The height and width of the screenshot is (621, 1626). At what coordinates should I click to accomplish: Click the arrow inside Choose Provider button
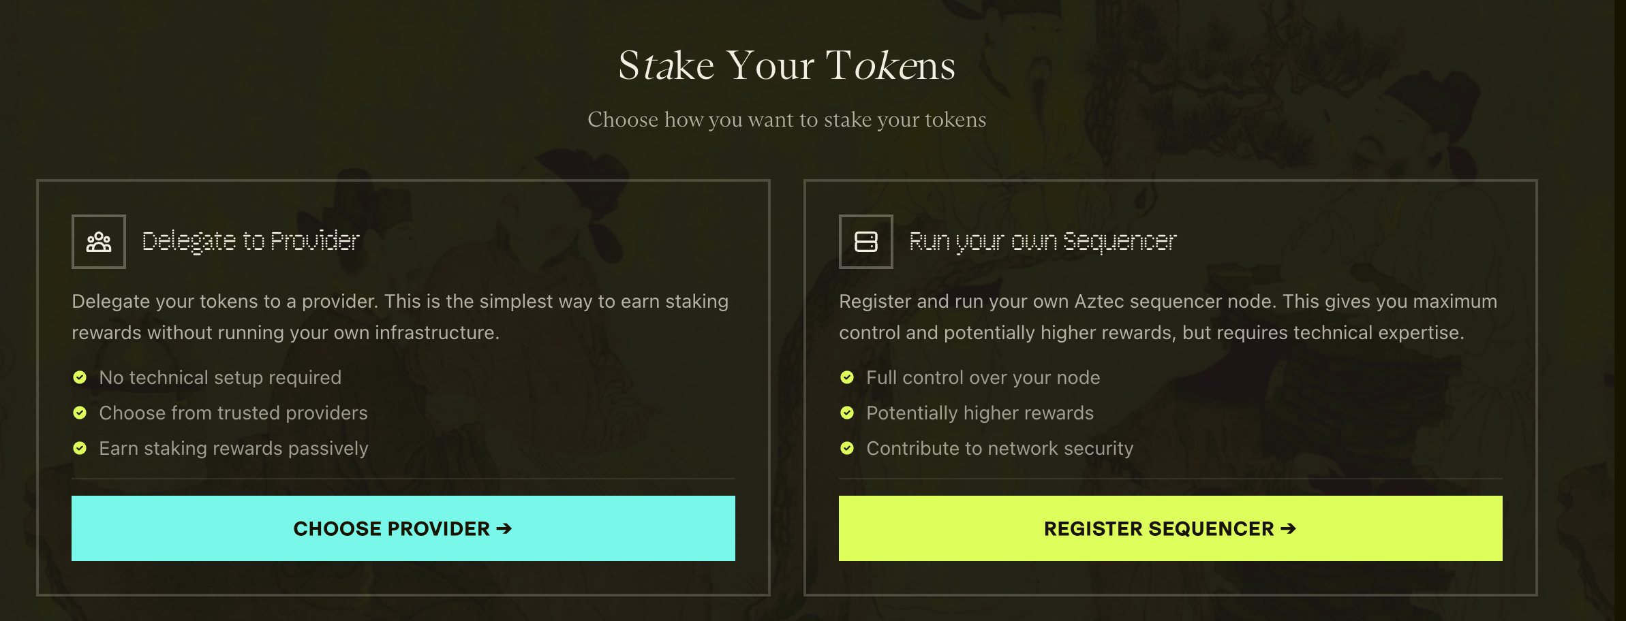click(505, 529)
